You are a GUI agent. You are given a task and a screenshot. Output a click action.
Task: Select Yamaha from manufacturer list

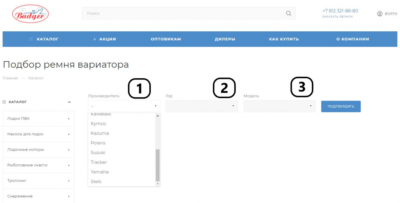[x=100, y=172]
